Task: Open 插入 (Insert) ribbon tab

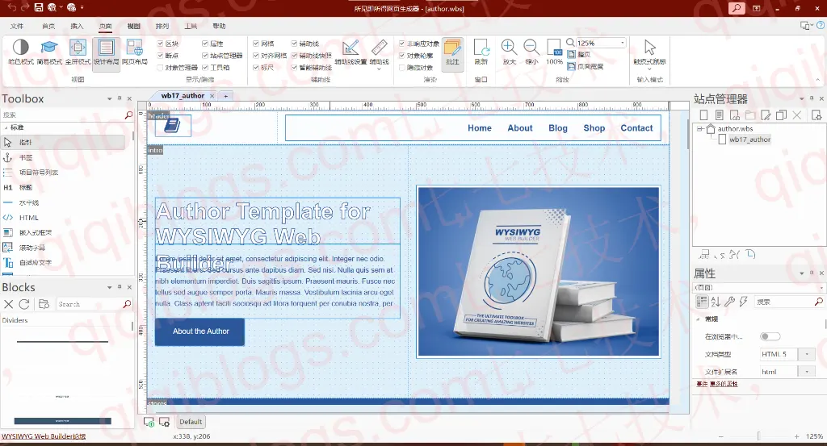Action: (77, 26)
